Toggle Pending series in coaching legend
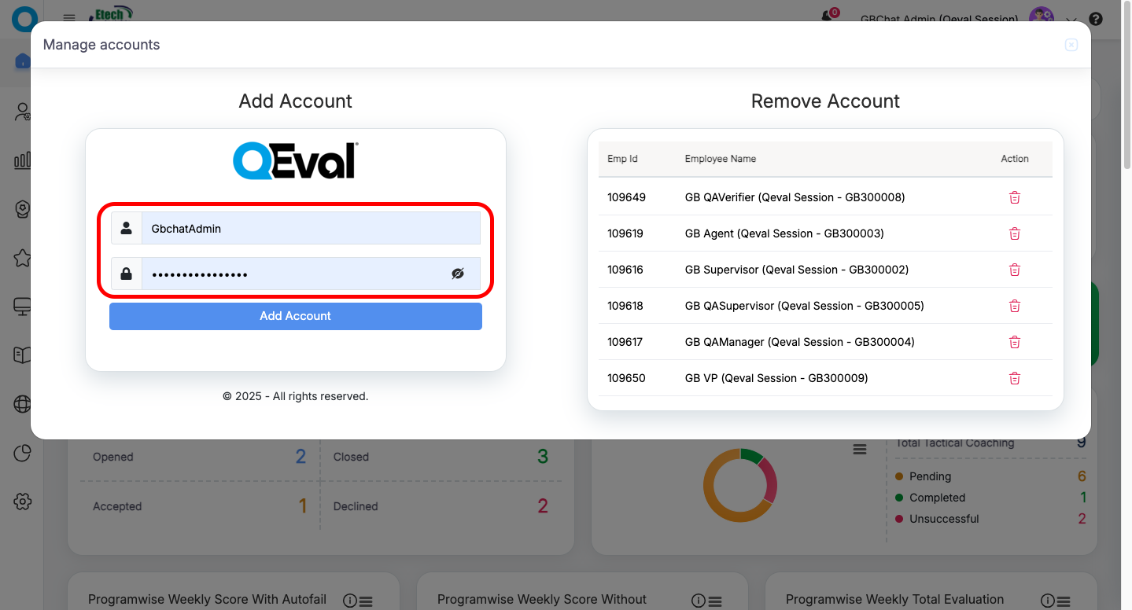The width and height of the screenshot is (1132, 610). 929,476
